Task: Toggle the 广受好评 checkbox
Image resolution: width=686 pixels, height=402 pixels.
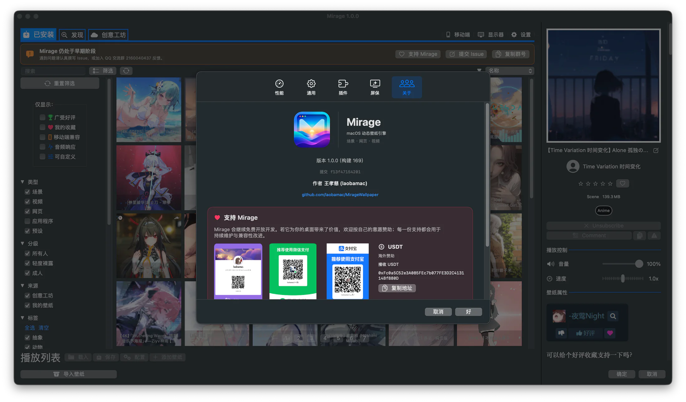Action: coord(42,117)
